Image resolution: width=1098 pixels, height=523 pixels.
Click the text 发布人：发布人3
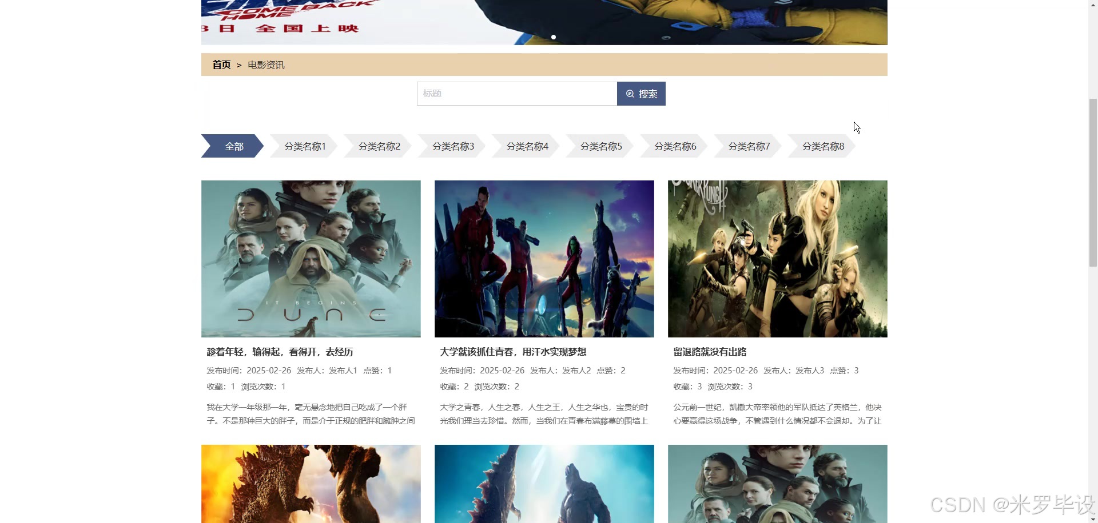click(794, 371)
